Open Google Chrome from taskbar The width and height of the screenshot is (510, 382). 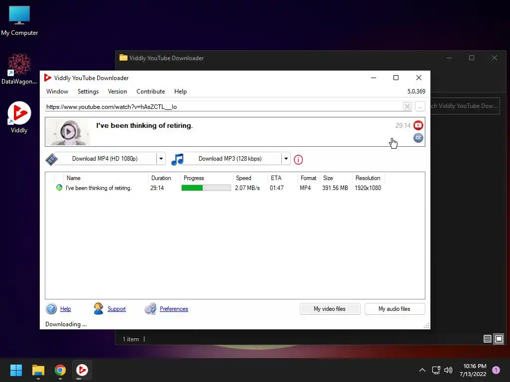[x=60, y=370]
